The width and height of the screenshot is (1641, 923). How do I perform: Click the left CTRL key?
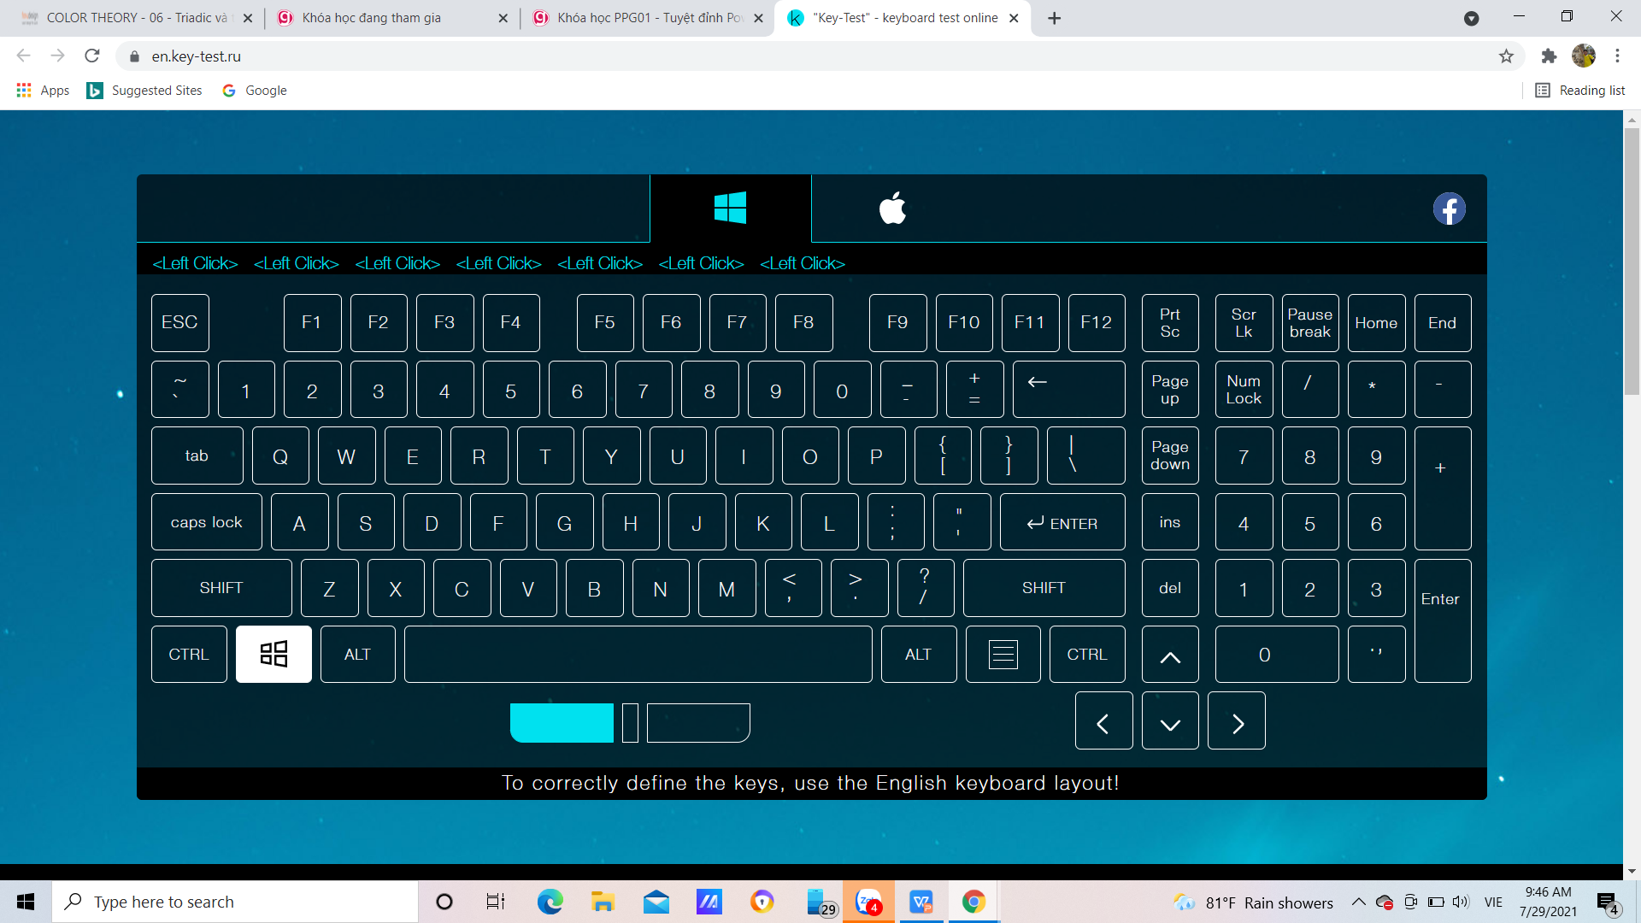[189, 654]
